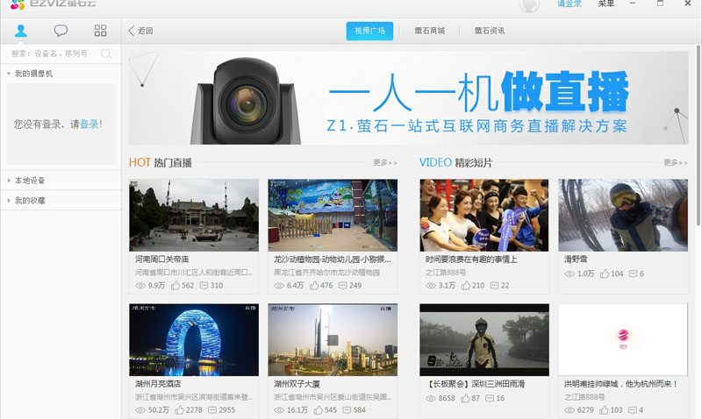Click views eye icon on 河南周口关帝庙 card
Image resolution: width=702 pixels, height=419 pixels.
pos(140,285)
